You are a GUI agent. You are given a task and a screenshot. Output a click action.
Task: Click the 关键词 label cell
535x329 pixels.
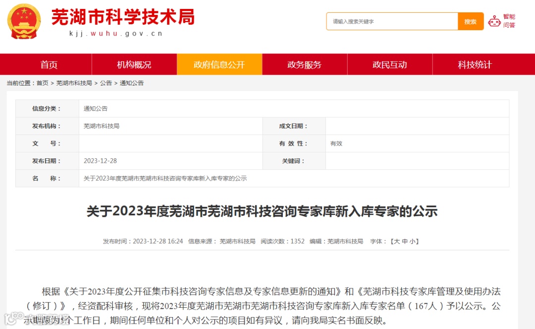tap(294, 161)
